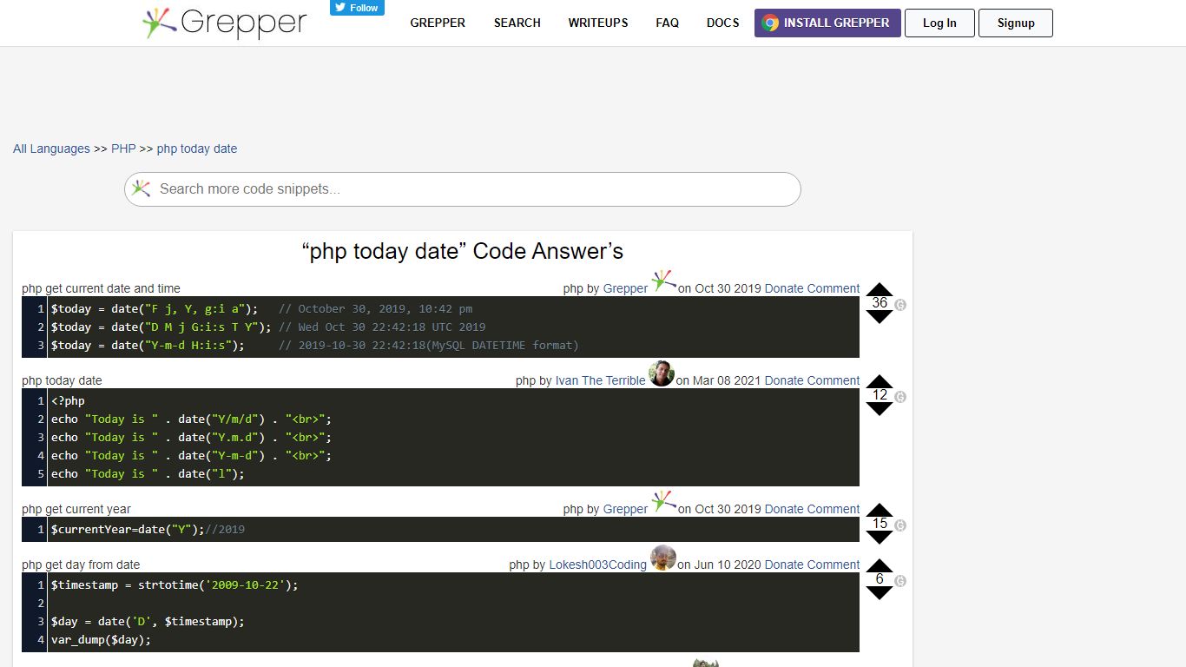
Task: Open Grepper author link on Oct 30 date-and-time answer
Action: point(625,288)
